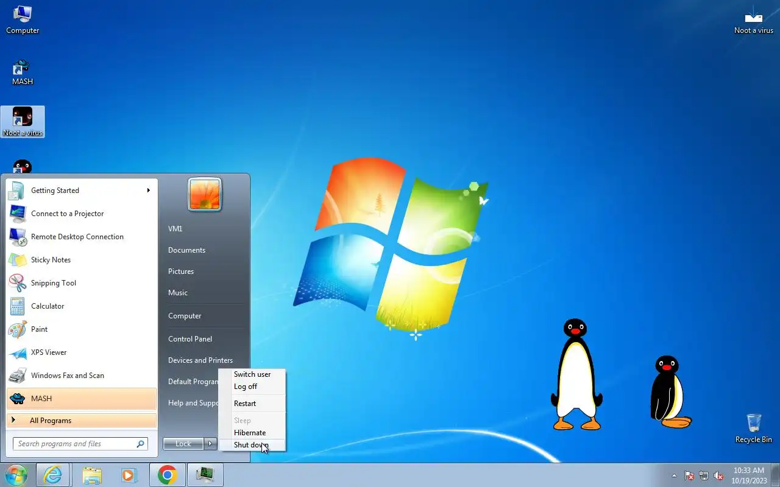Click the muted volume tray icon
This screenshot has width=780, height=487.
click(718, 475)
